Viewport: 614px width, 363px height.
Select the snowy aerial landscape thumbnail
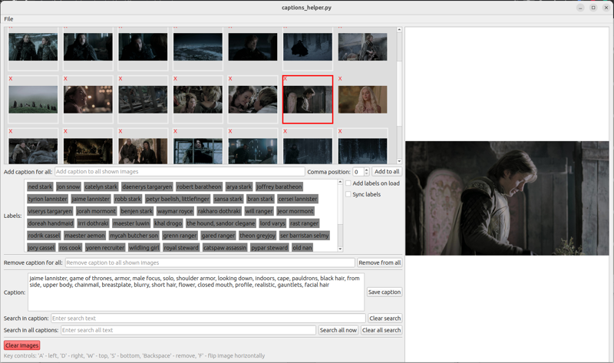point(198,47)
